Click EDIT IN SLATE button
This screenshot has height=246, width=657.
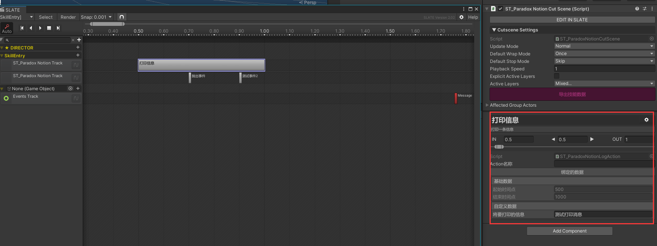click(572, 20)
